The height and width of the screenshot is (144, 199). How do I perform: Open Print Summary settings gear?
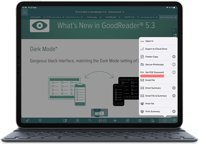point(174,111)
